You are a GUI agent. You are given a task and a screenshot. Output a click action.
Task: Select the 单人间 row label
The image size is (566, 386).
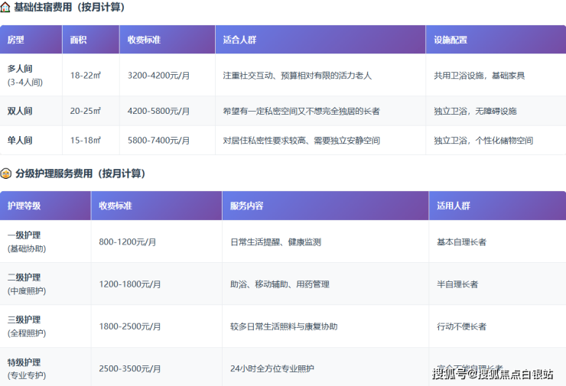pos(21,141)
